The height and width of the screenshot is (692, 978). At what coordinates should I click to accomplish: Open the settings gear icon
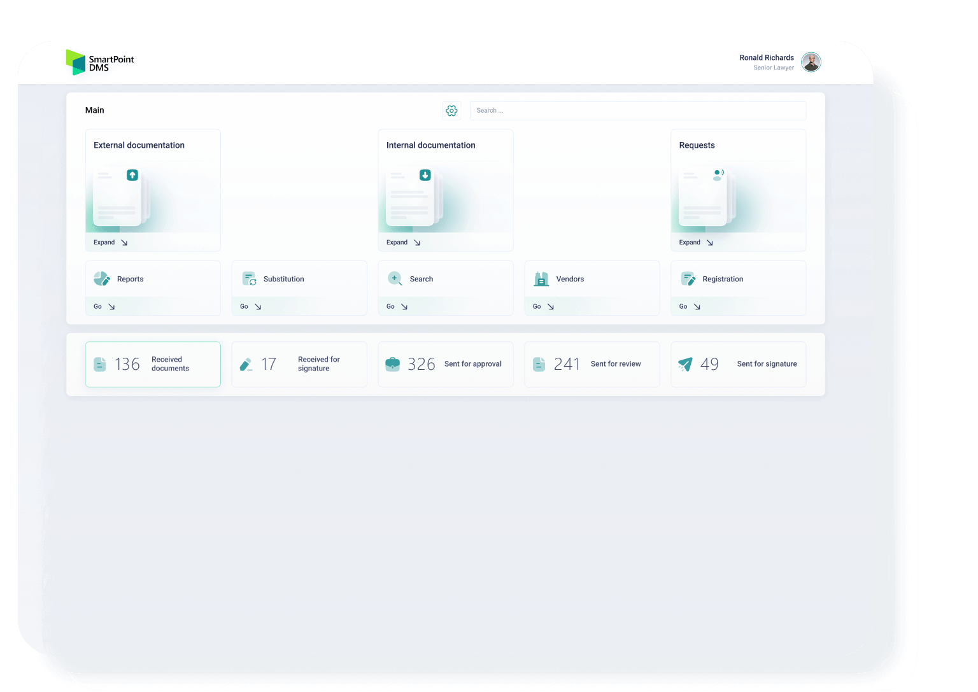click(x=451, y=110)
